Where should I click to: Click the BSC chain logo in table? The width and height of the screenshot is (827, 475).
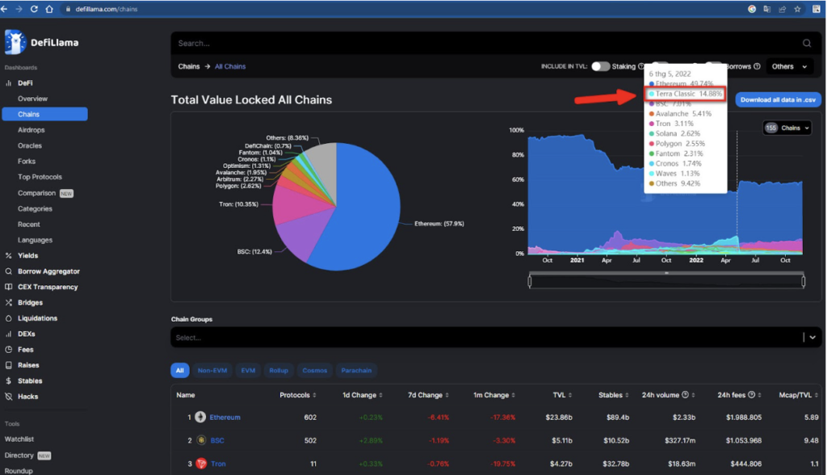(x=201, y=440)
